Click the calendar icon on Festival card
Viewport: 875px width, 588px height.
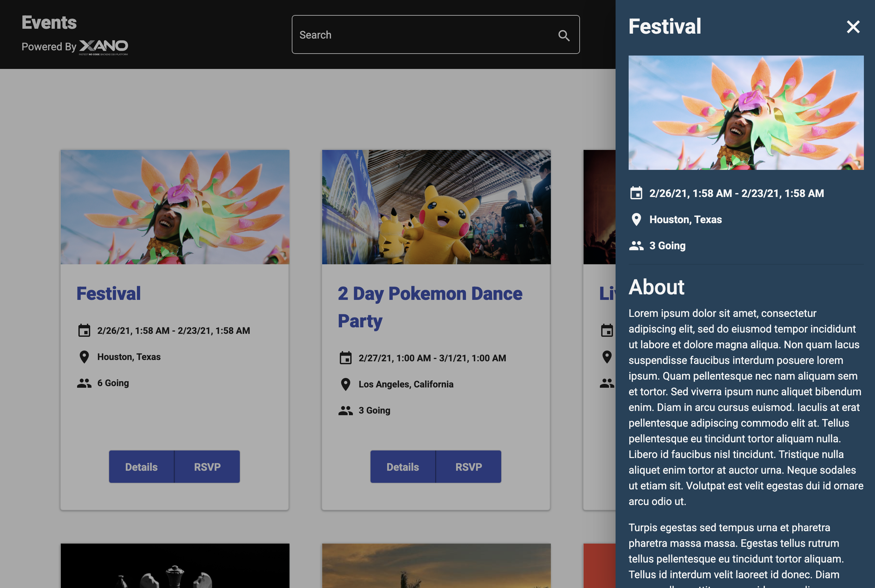coord(85,331)
